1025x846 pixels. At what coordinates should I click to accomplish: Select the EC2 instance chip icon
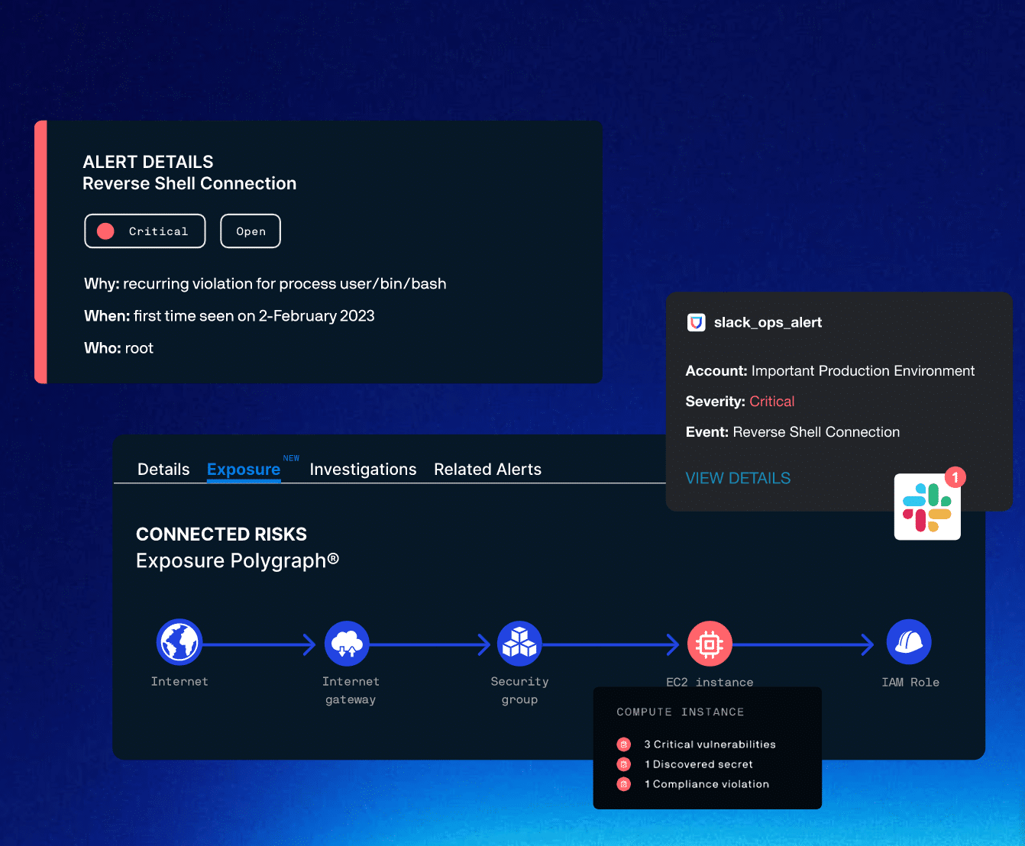tap(710, 642)
